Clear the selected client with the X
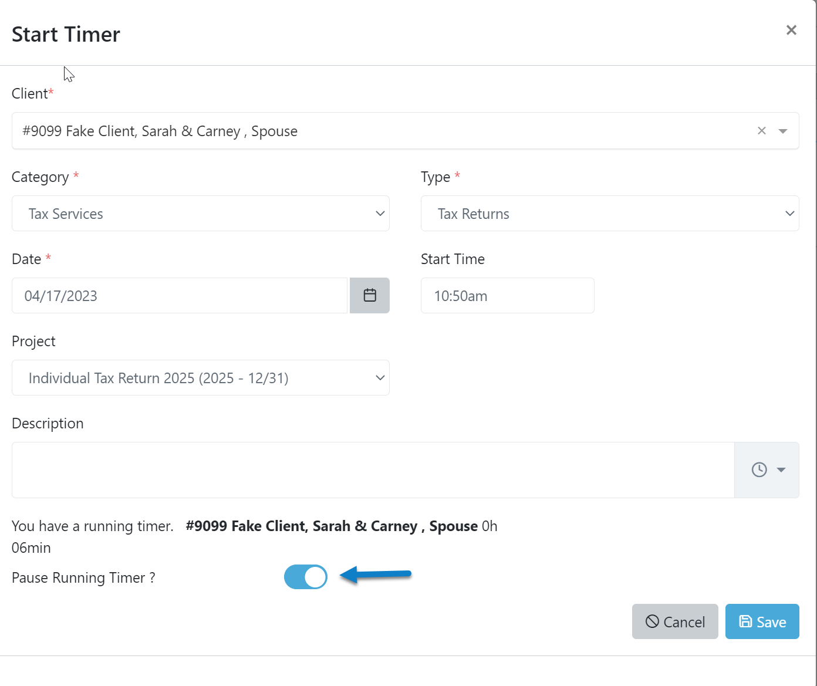Image resolution: width=817 pixels, height=686 pixels. point(761,130)
